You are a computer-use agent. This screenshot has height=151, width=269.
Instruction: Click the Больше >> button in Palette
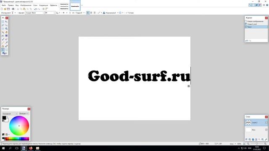point(24,114)
